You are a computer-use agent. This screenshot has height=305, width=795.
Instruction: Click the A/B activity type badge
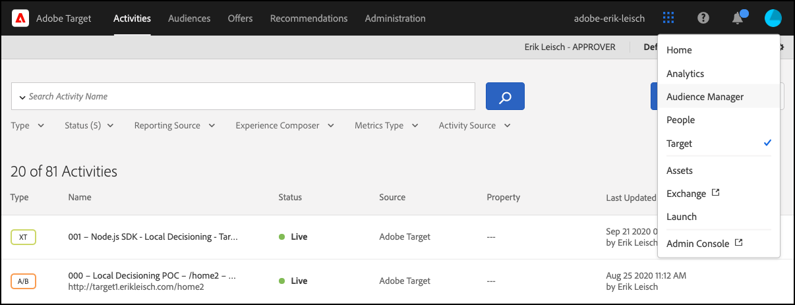click(x=23, y=281)
